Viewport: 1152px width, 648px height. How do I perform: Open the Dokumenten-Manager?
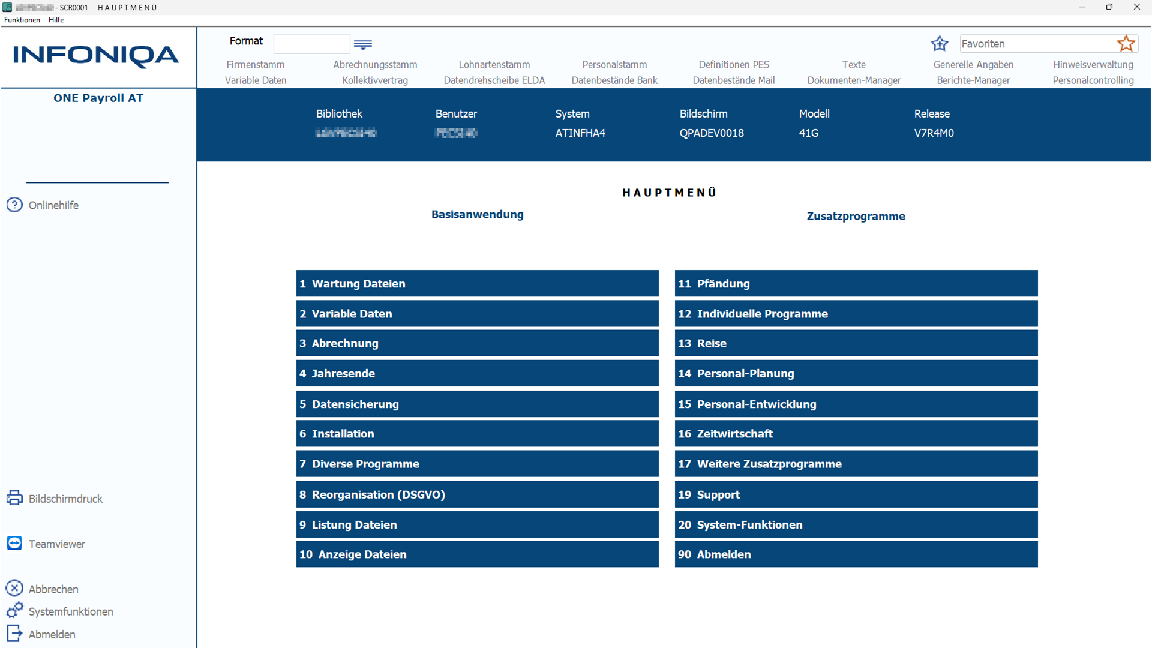[x=854, y=80]
